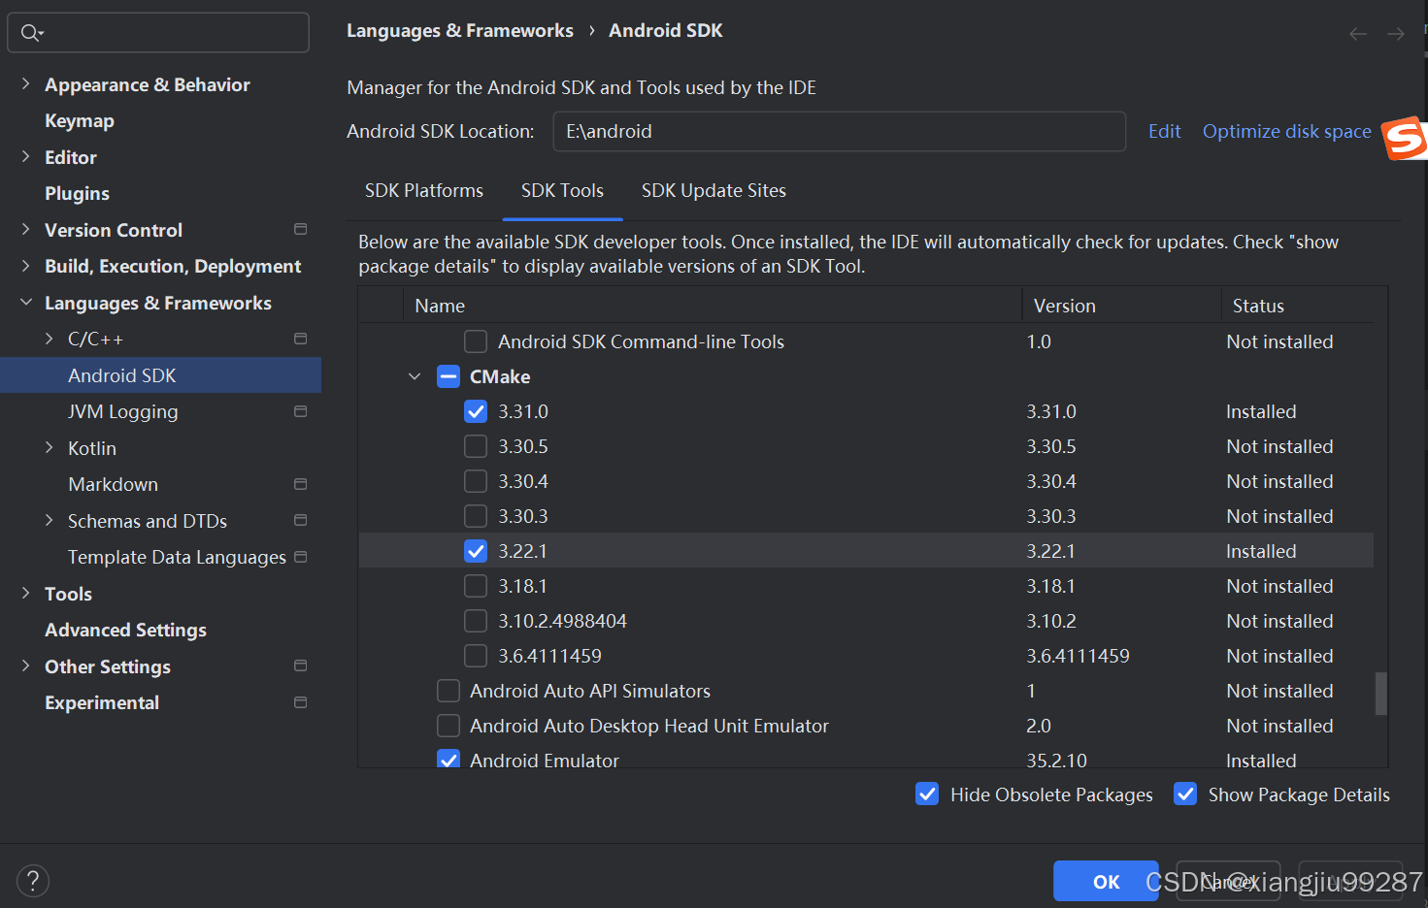Click project-level icon beside Version Control
1428x908 pixels.
click(x=301, y=229)
